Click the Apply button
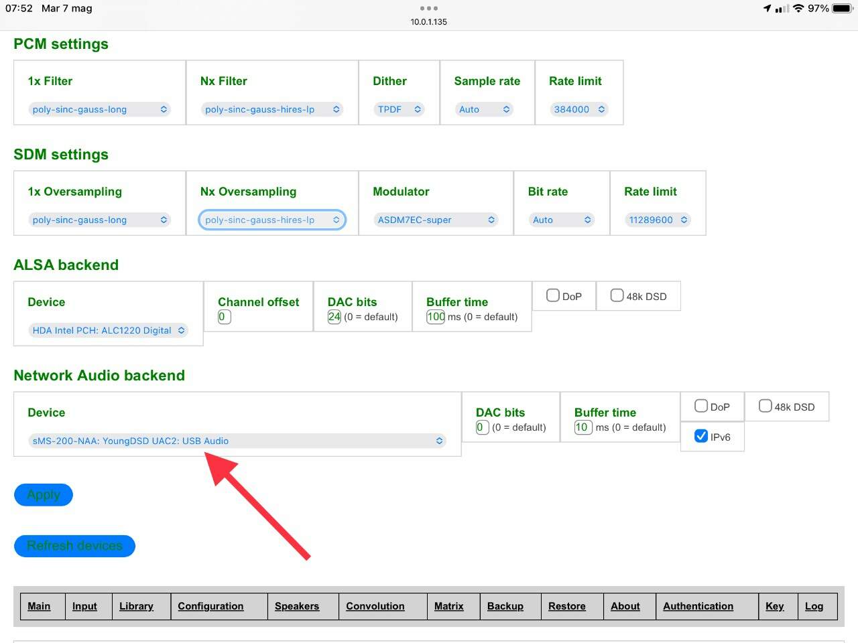The height and width of the screenshot is (643, 858). (44, 495)
